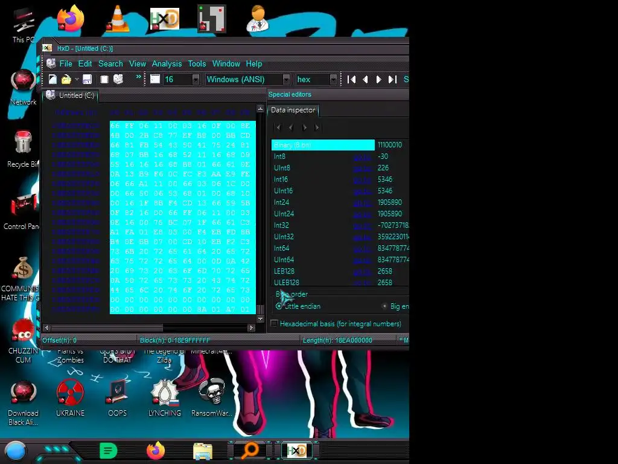Open the Network desktop icon
This screenshot has width=618, height=464.
[23, 87]
